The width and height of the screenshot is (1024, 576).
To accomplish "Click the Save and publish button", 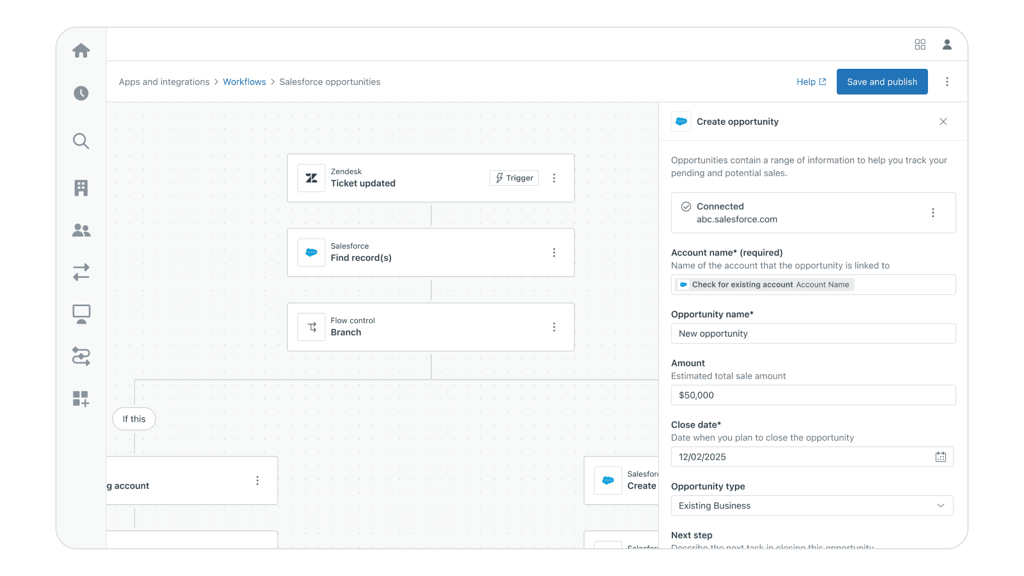I will (882, 82).
